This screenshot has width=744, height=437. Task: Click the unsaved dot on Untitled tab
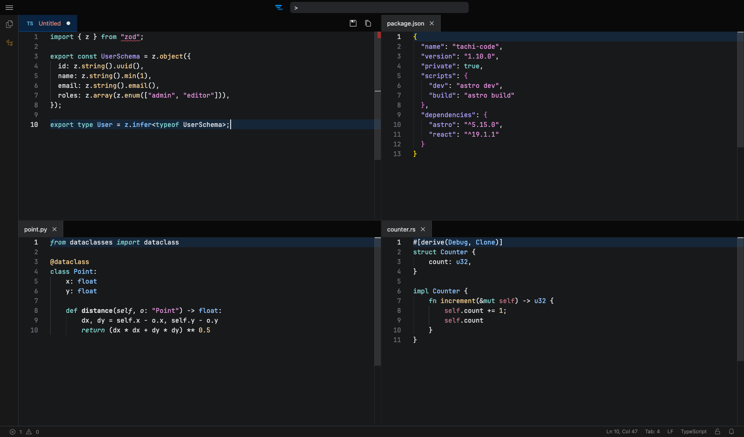click(68, 23)
